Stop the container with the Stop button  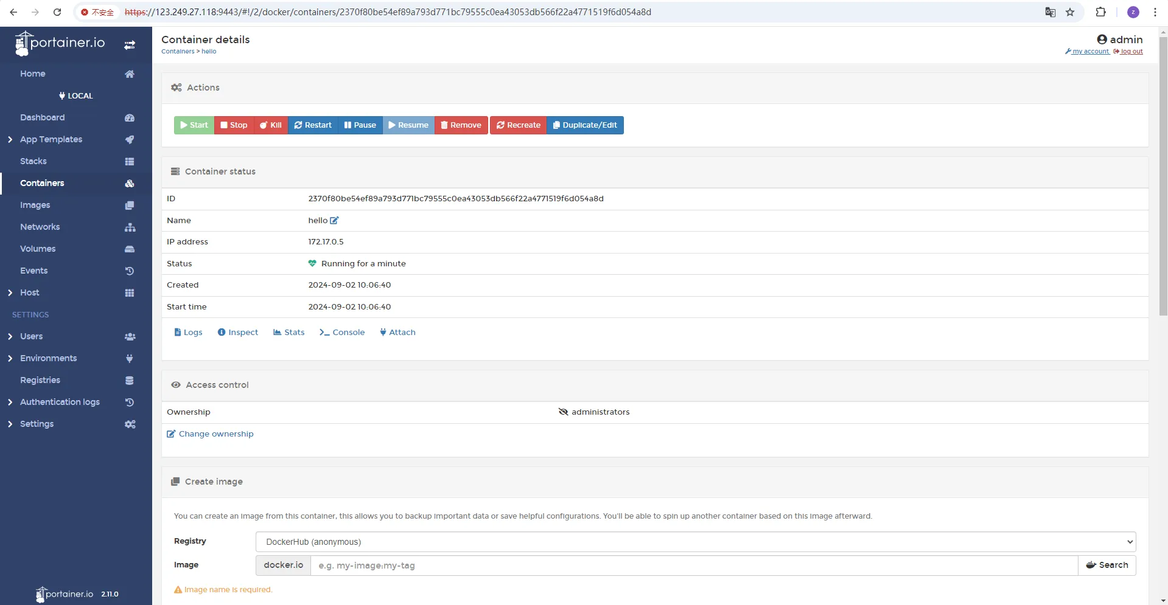tap(234, 125)
